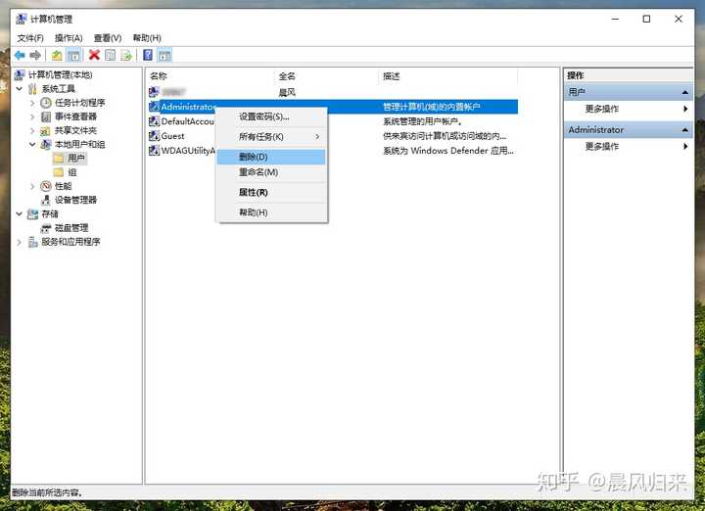The width and height of the screenshot is (705, 511).
Task: Collapse the 本地用户和组 tree node
Action: [x=32, y=145]
